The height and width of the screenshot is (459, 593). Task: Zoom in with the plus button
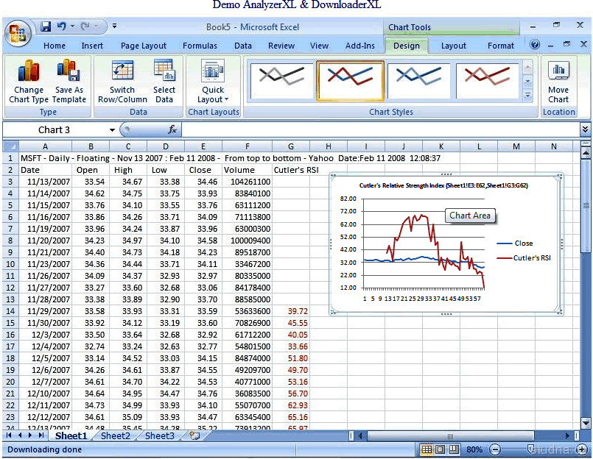point(582,449)
